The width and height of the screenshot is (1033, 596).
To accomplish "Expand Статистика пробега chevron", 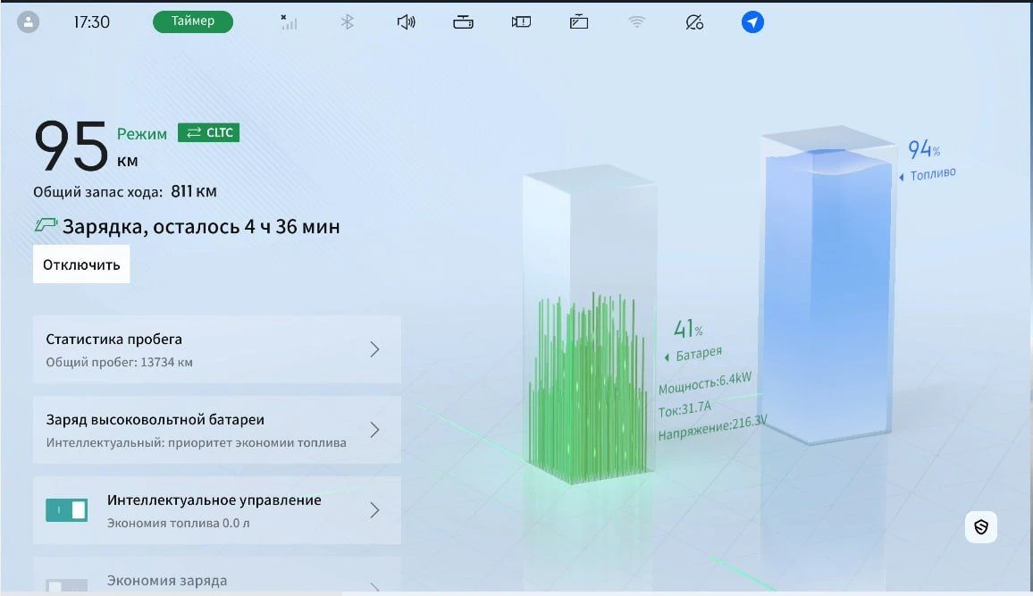I will pos(374,349).
